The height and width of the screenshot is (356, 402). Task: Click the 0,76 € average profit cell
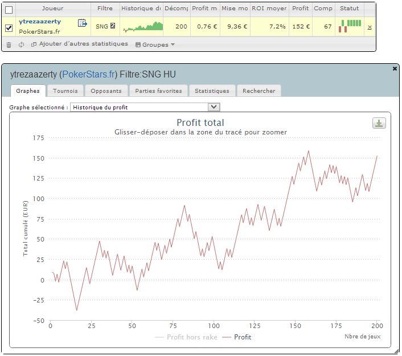coord(207,26)
